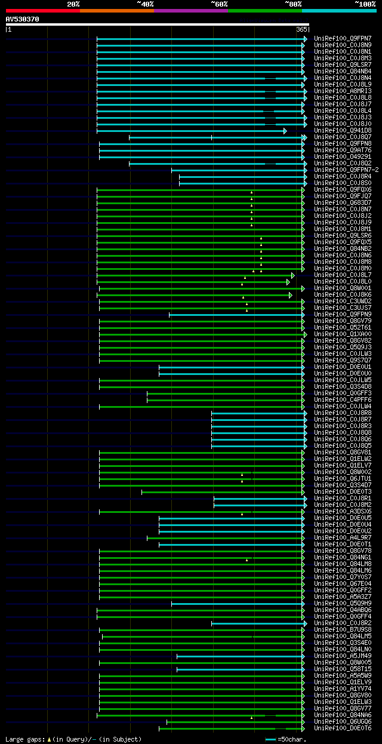
Task: Click the white query length bar
Action: 158,24
